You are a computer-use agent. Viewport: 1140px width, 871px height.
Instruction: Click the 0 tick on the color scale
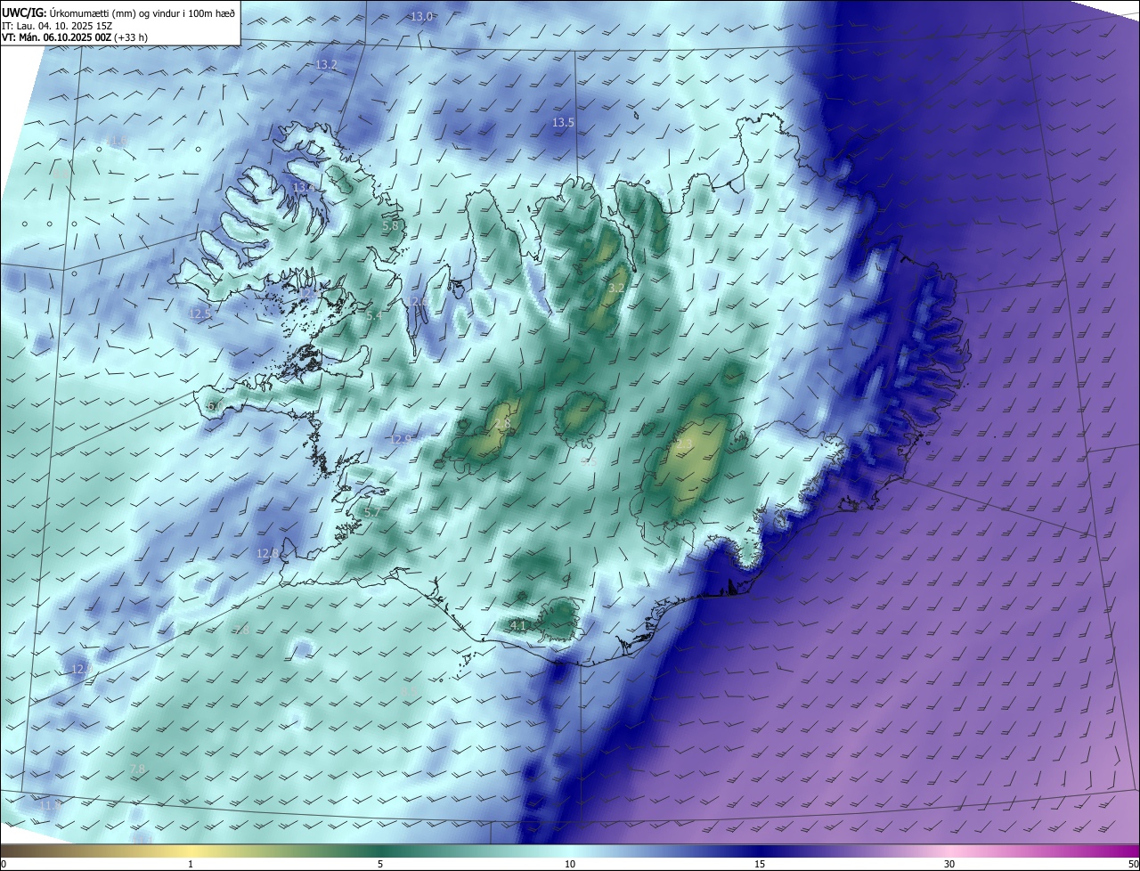coord(4,864)
